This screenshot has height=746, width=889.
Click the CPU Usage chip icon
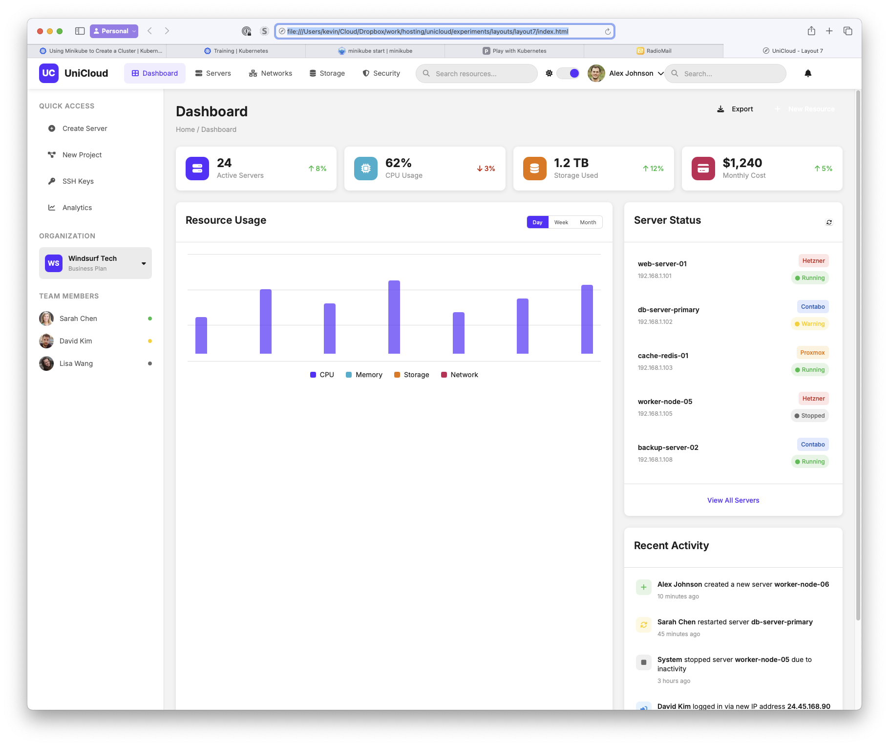[x=366, y=169]
